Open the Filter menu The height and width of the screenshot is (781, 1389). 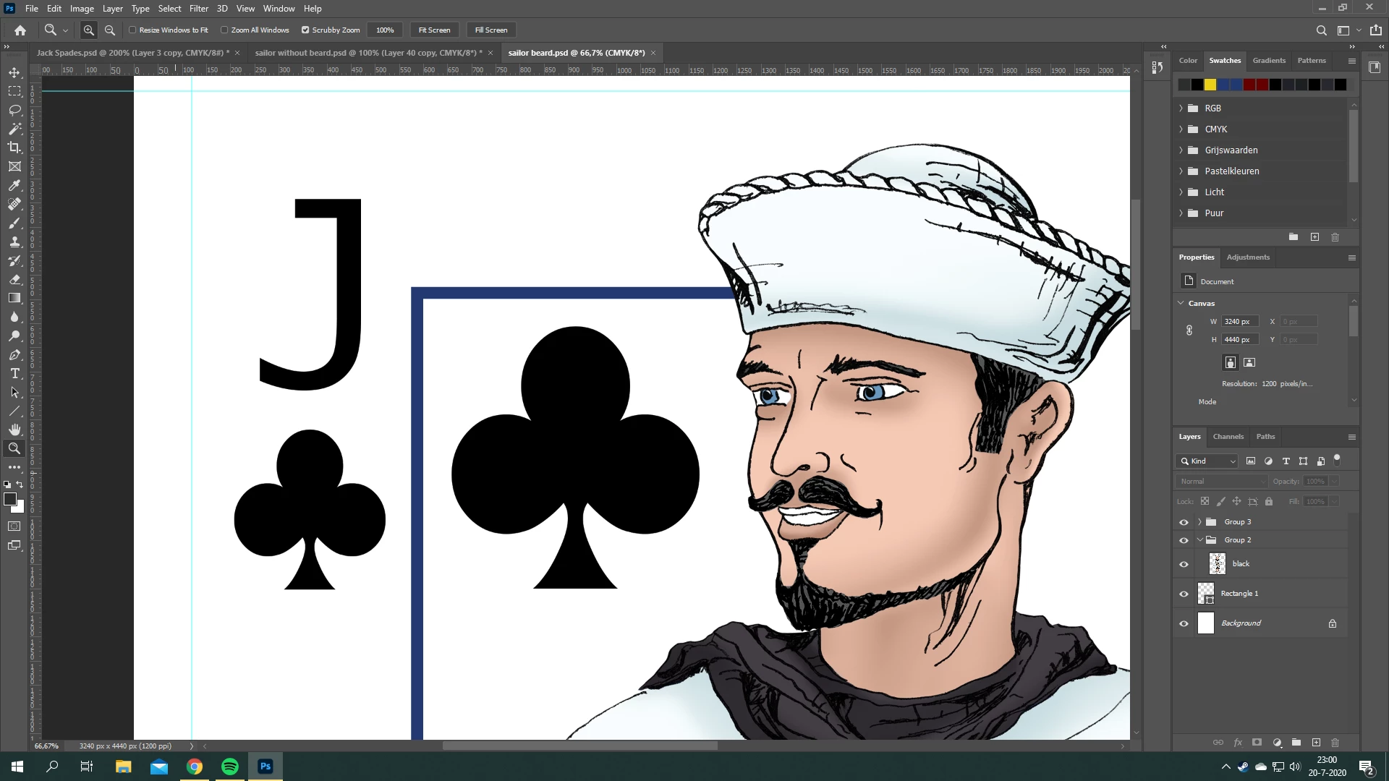coord(198,9)
